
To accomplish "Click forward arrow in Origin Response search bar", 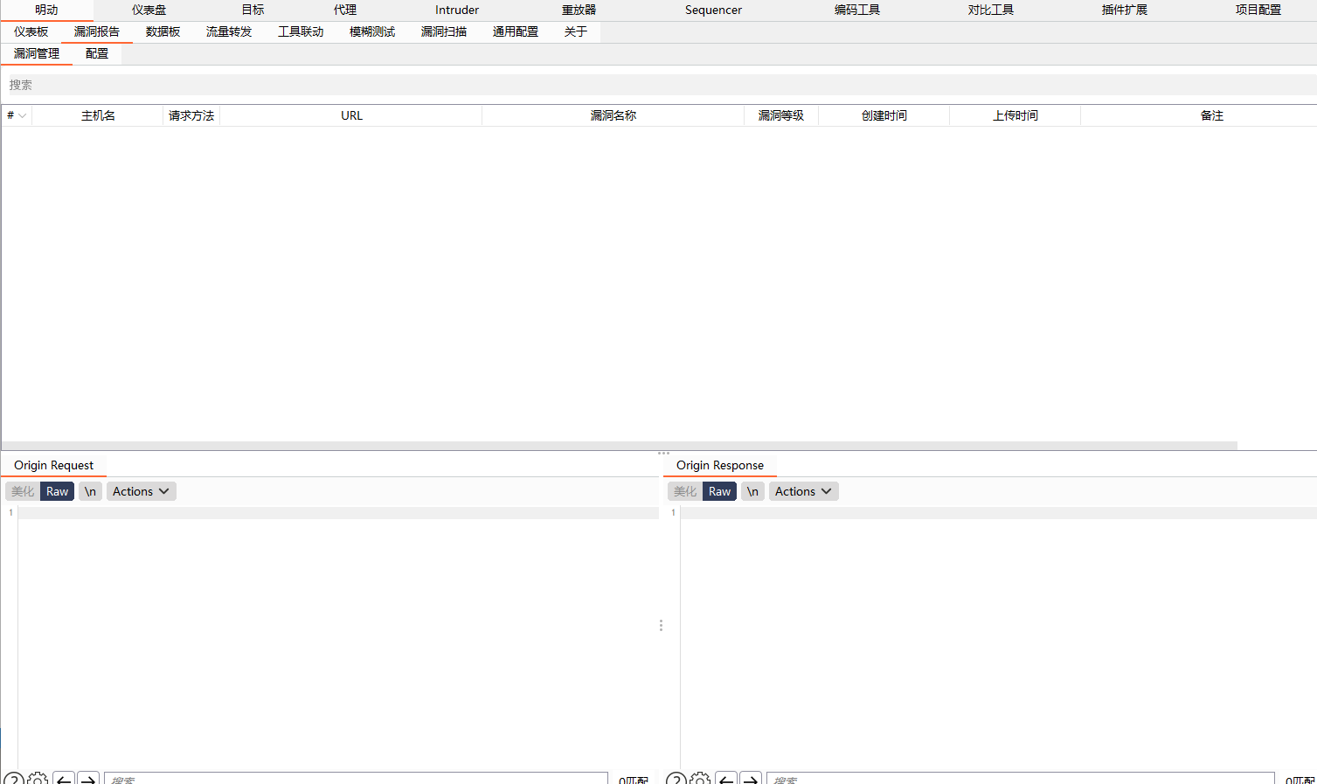I will coord(751,779).
